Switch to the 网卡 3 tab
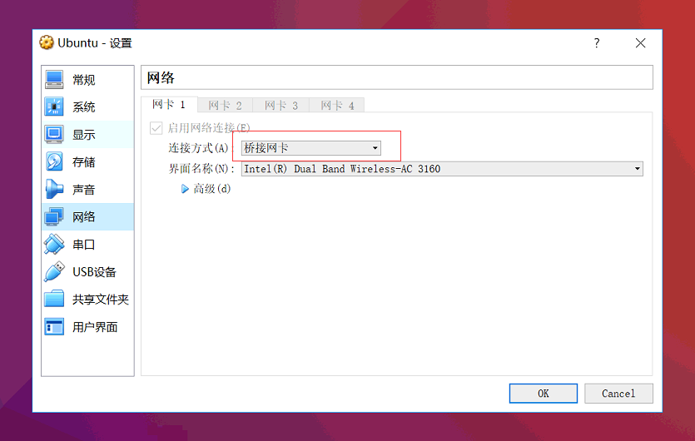Screen dimensions: 695x441 click(281, 106)
